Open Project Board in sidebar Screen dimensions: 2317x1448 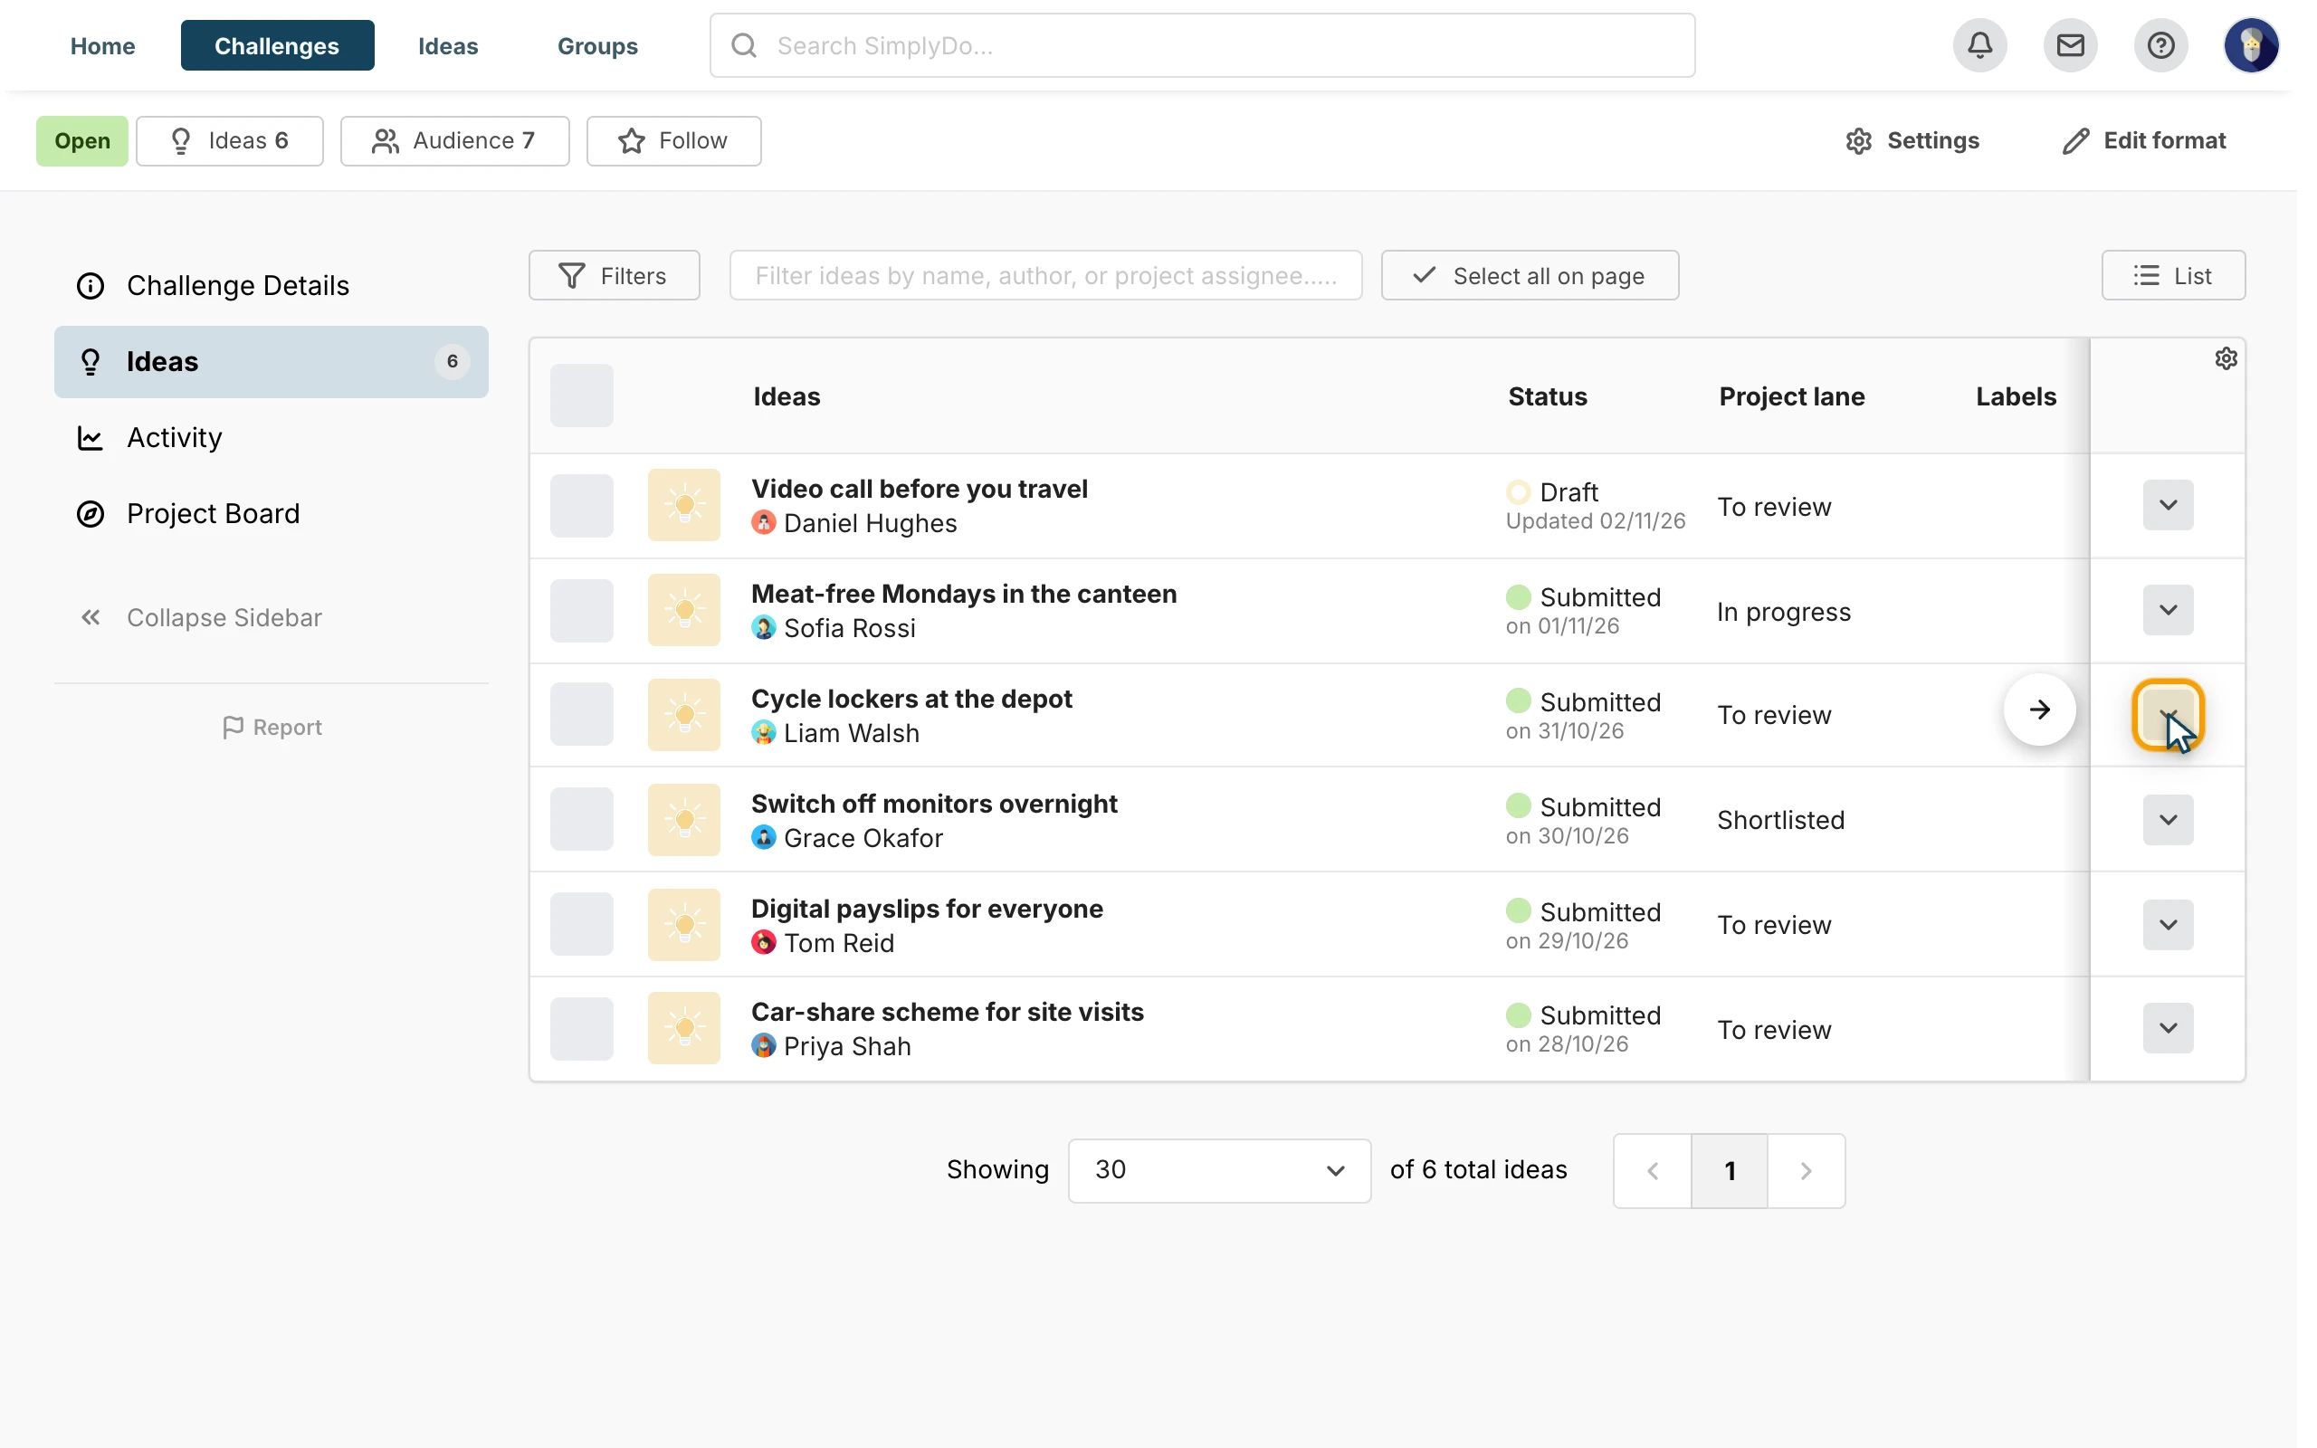tap(271, 513)
